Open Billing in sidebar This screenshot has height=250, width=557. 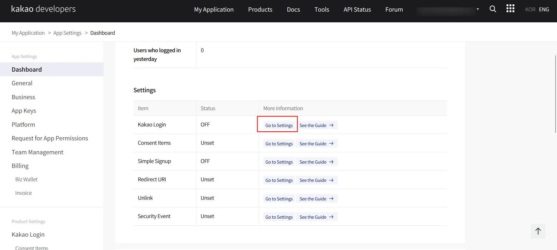pos(52,166)
